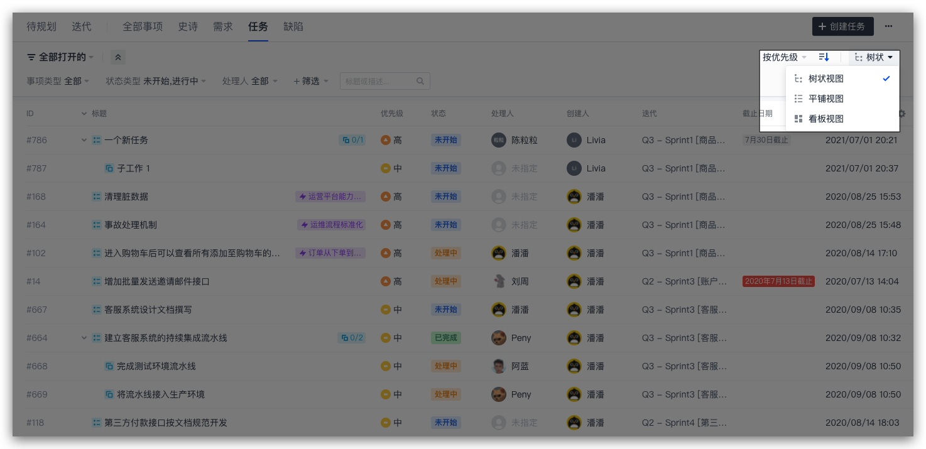
Task: Open 处理人 全部 dropdown
Action: (x=249, y=81)
